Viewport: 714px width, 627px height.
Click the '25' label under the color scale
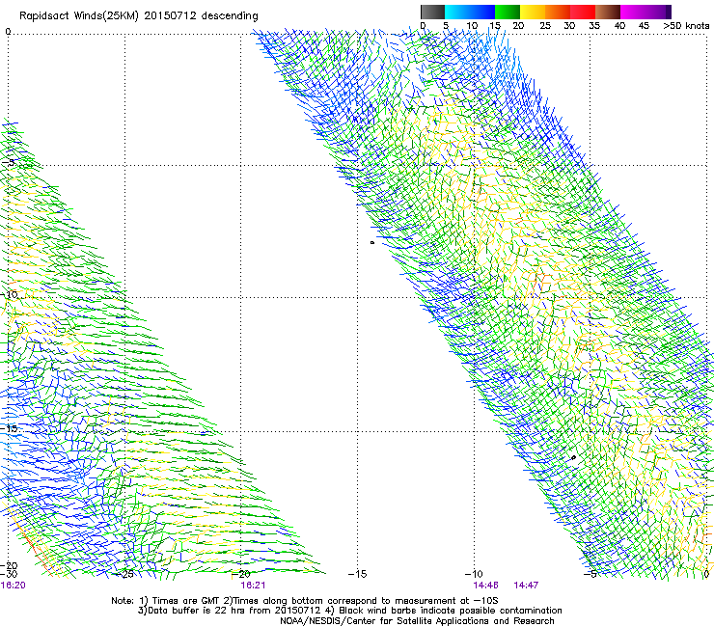click(545, 26)
